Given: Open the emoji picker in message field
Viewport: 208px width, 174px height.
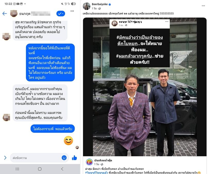Looking at the screenshot, I should tap(64, 158).
